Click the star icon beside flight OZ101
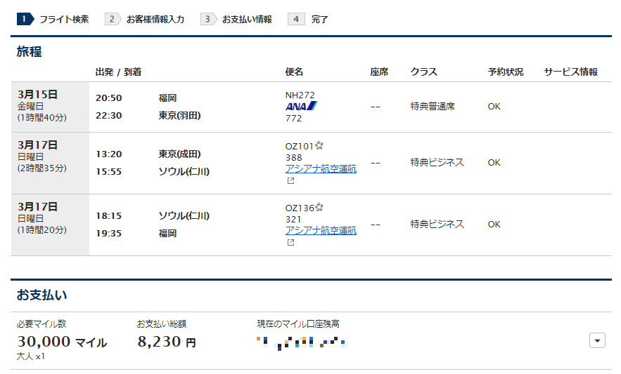This screenshot has width=621, height=374. 319,146
